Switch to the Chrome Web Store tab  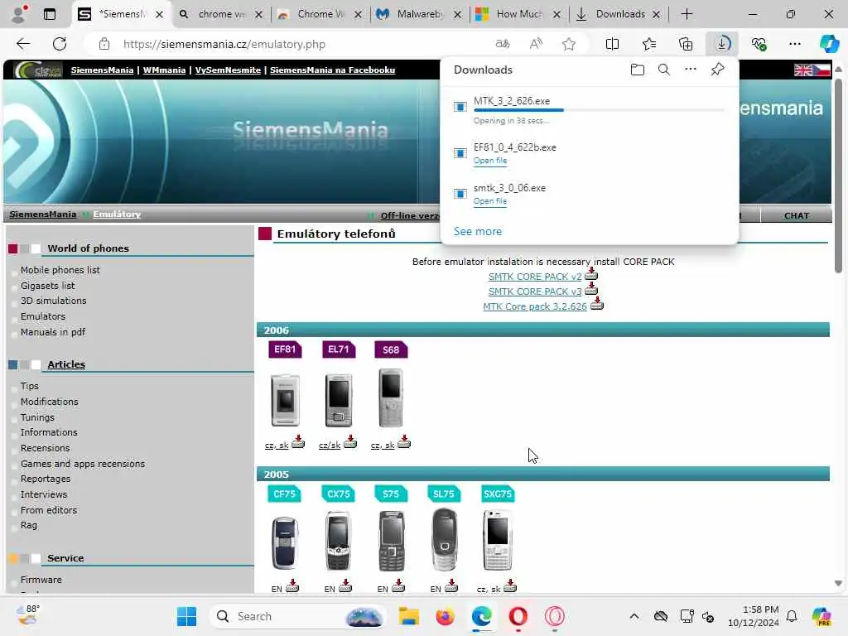pos(319,14)
